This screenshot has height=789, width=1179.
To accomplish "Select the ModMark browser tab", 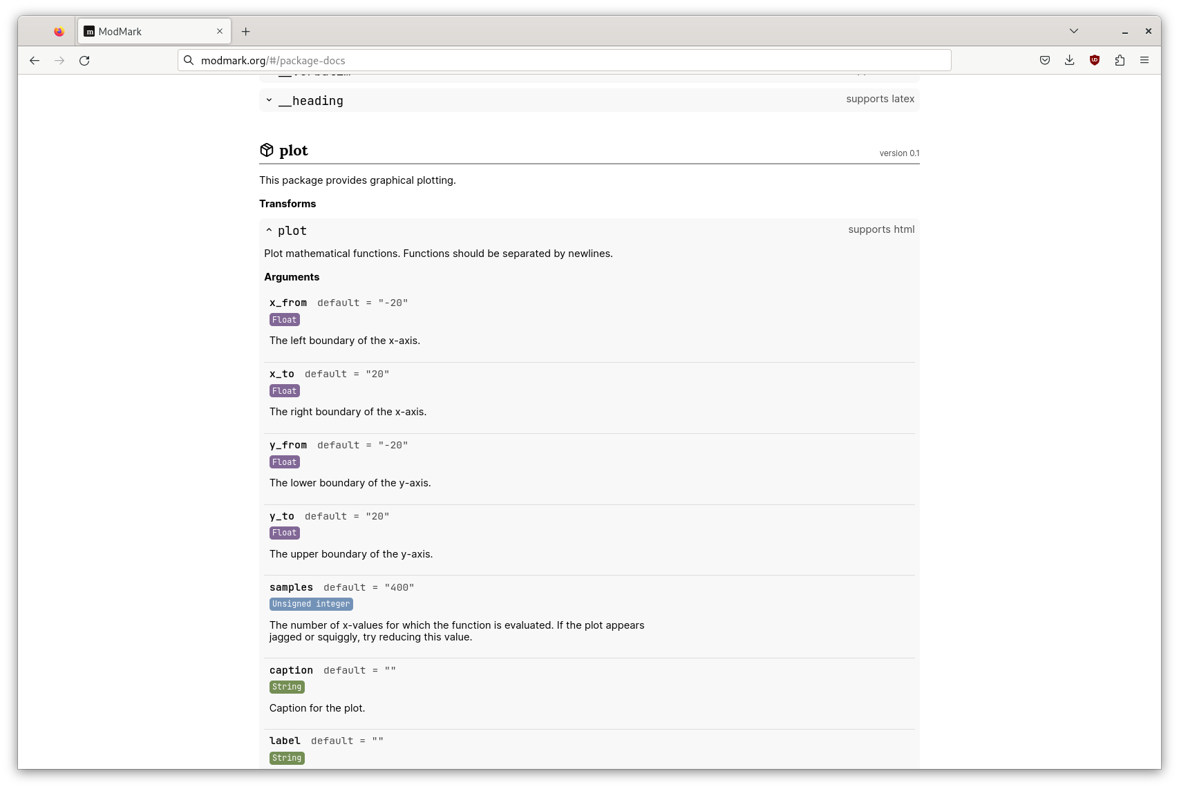I will (154, 31).
